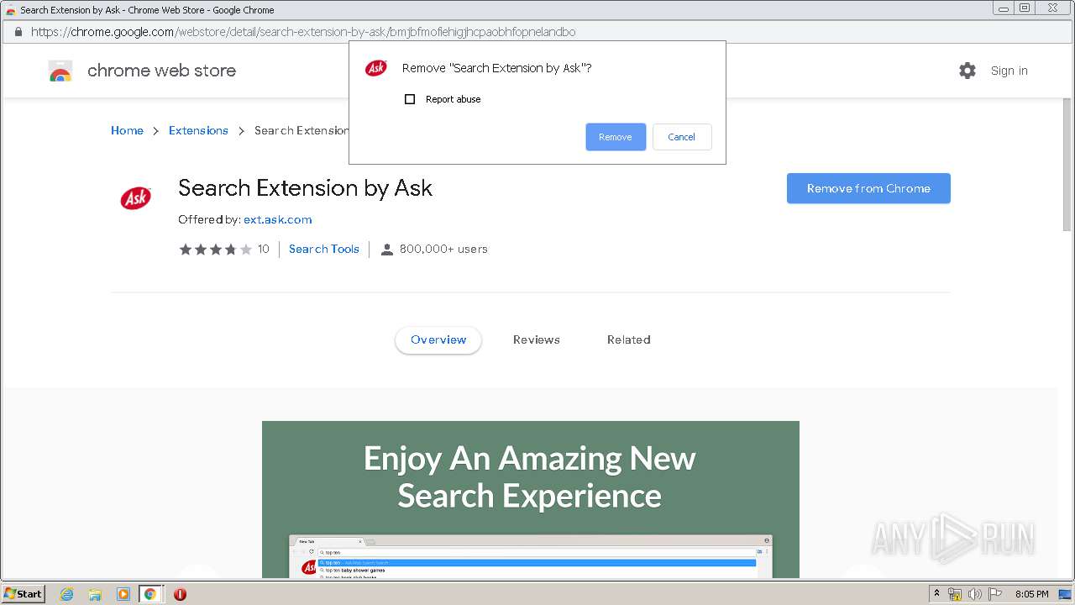This screenshot has height=605, width=1075.
Task: Click the Ask extension logo beside title
Action: (x=135, y=198)
